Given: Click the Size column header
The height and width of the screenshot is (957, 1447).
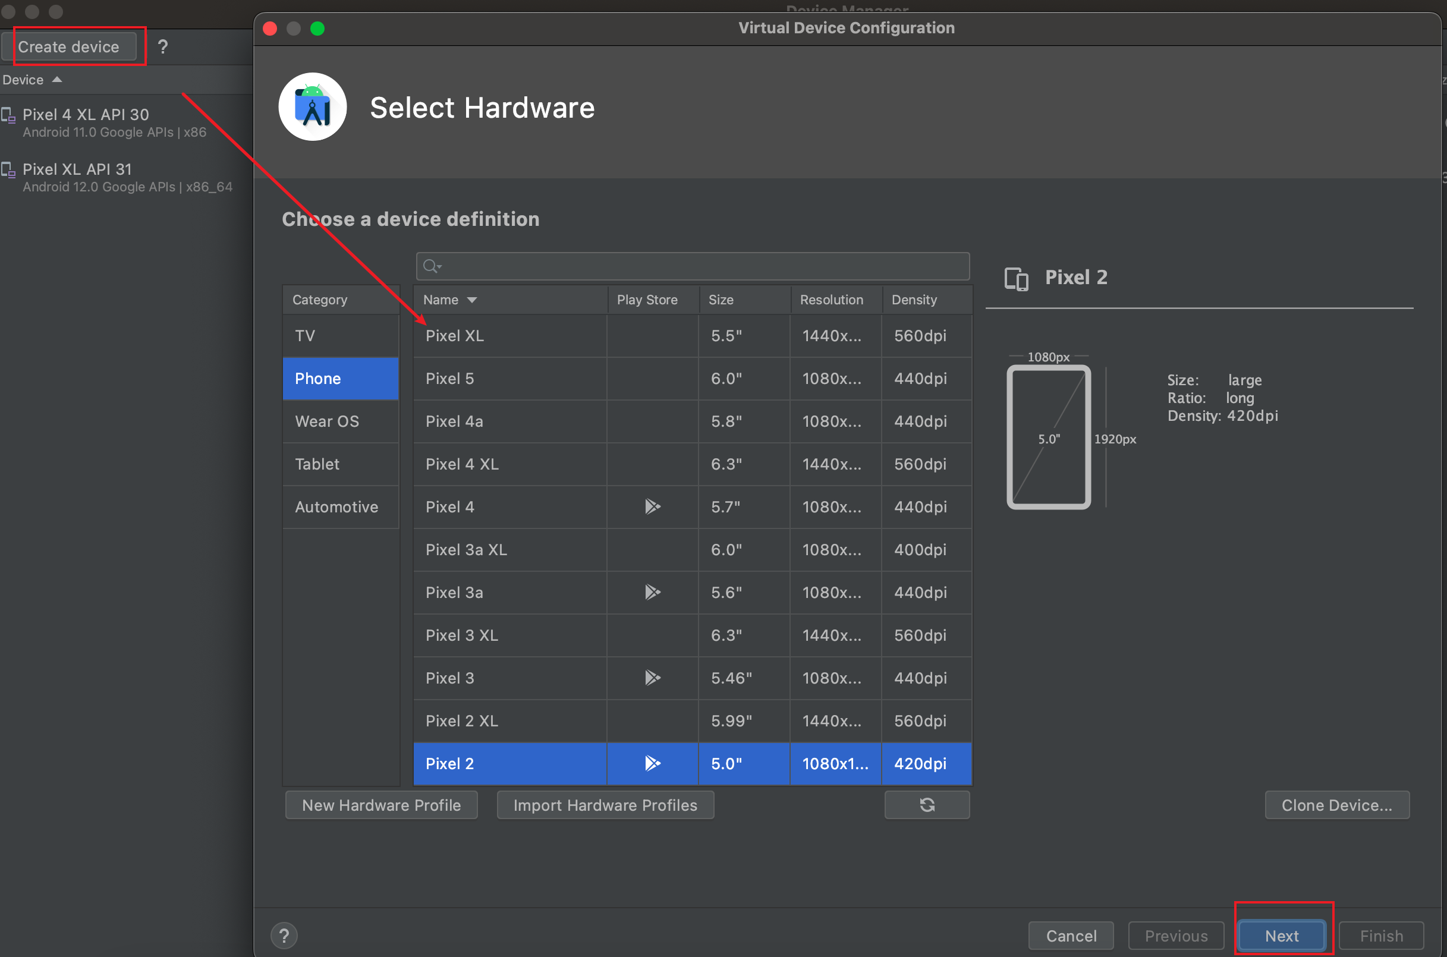Looking at the screenshot, I should point(744,300).
